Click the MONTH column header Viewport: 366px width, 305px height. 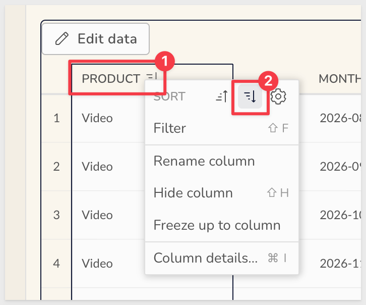click(340, 79)
